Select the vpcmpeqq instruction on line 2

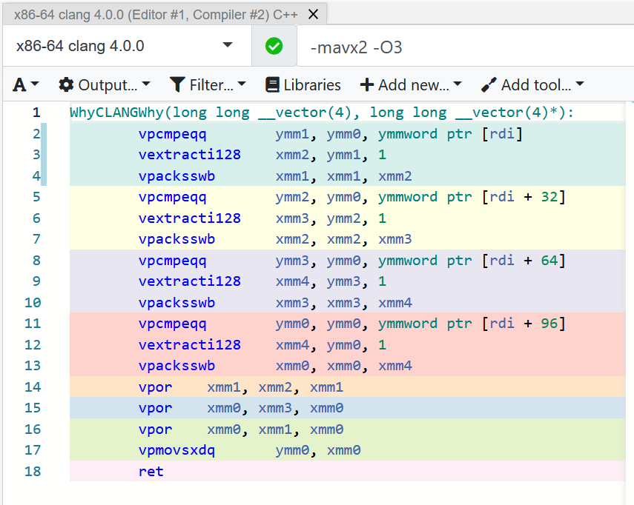click(x=172, y=133)
